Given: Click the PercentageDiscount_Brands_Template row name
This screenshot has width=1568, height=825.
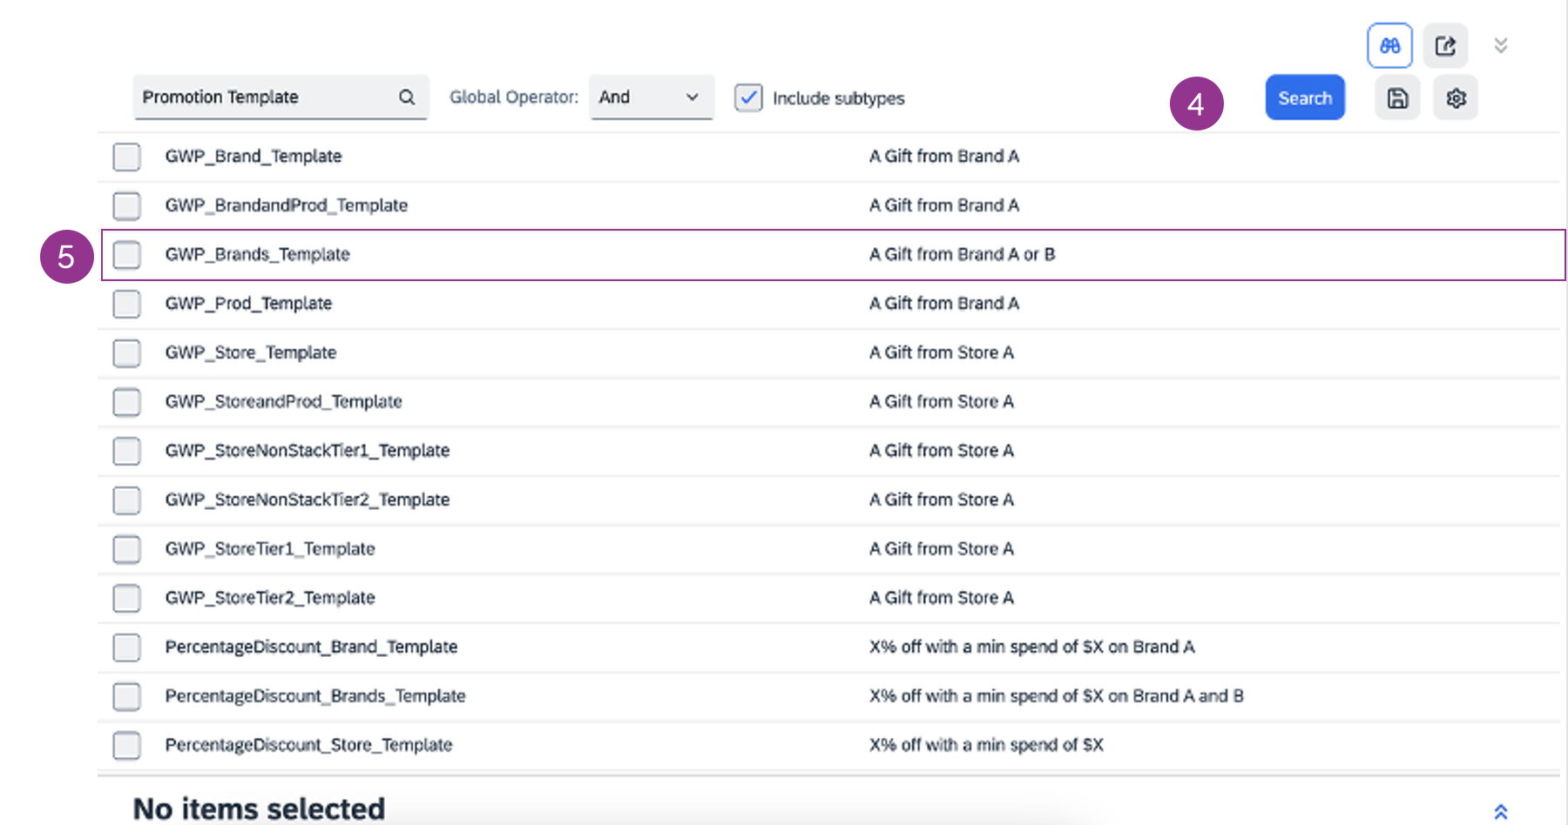Looking at the screenshot, I should click(314, 696).
